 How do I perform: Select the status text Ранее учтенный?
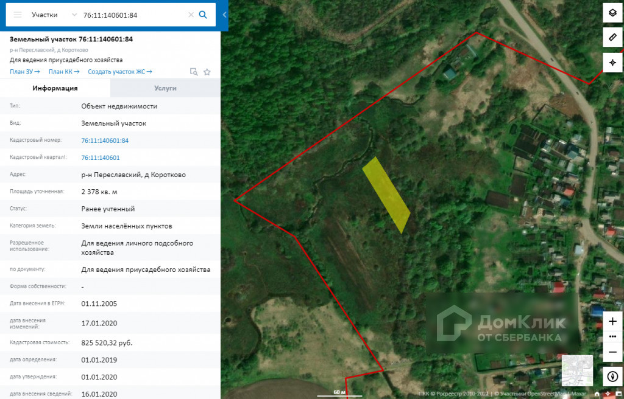pos(108,209)
